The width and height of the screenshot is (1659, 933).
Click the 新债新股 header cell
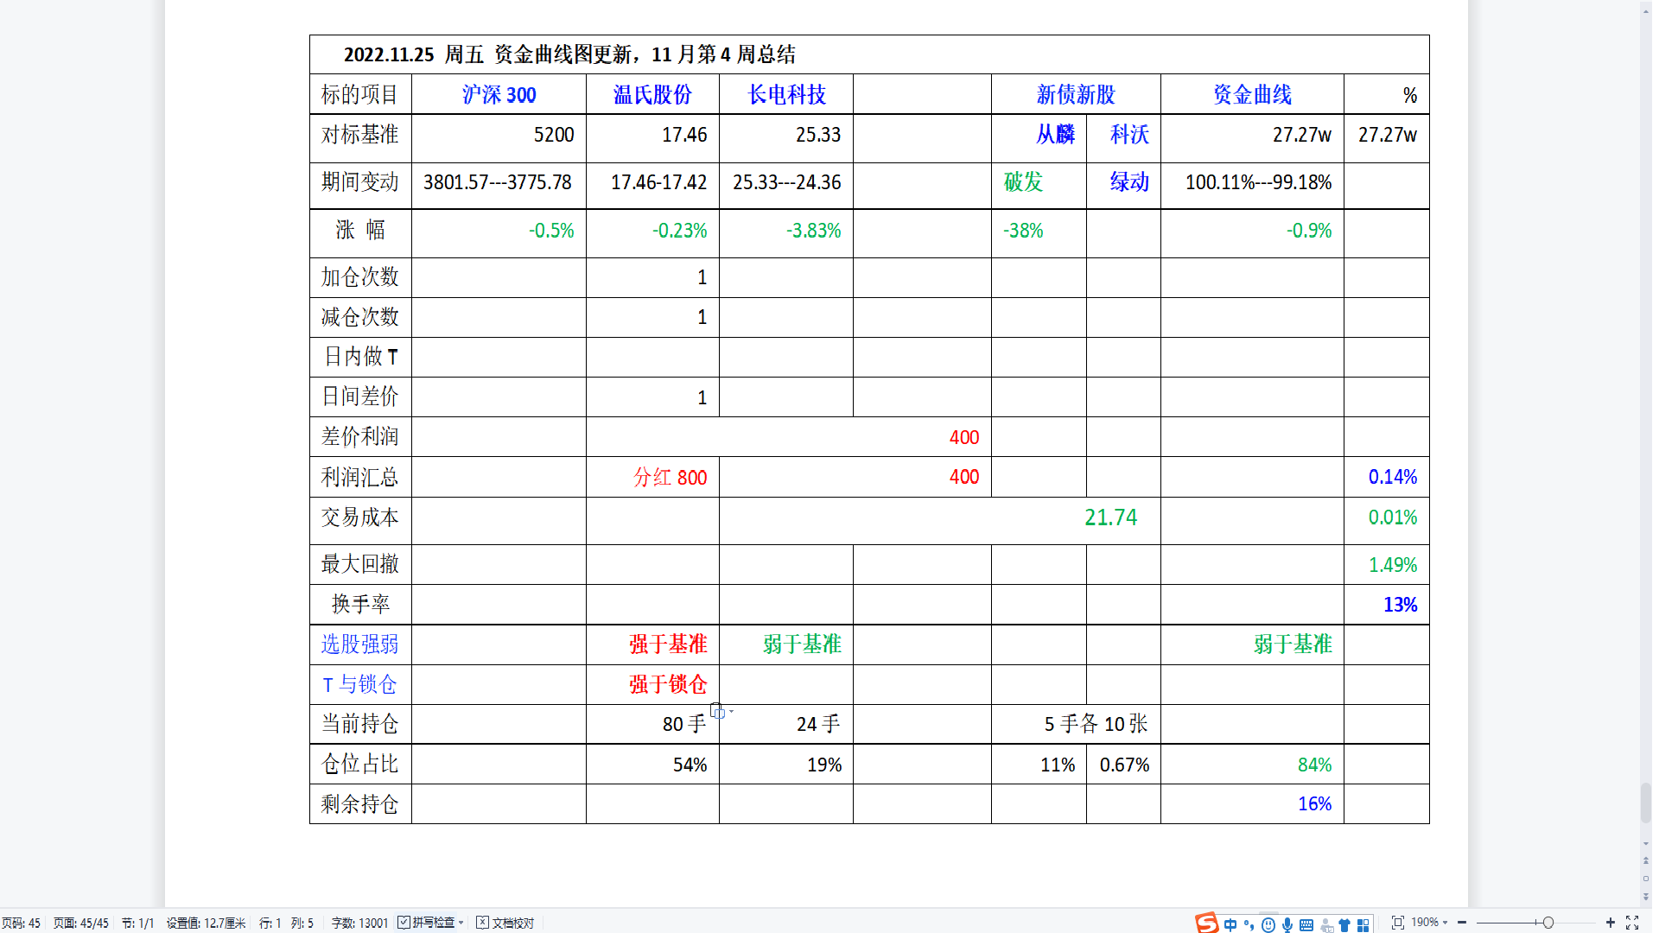pyautogui.click(x=1076, y=94)
